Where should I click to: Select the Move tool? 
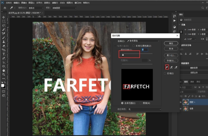click(4, 17)
